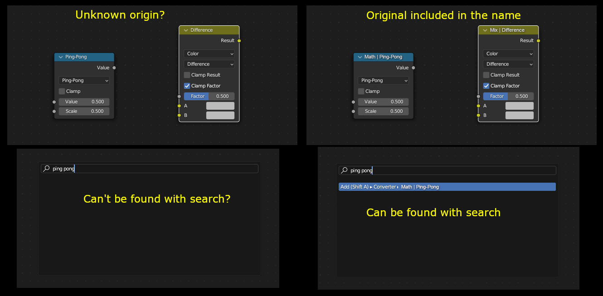The height and width of the screenshot is (296, 603).
Task: Open operation dropdown in plain Ping-Pong node
Action: (84, 80)
